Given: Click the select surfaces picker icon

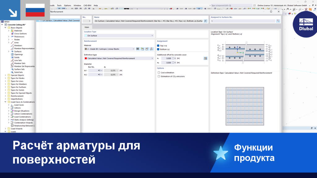Looking at the screenshot, I should click(278, 21).
